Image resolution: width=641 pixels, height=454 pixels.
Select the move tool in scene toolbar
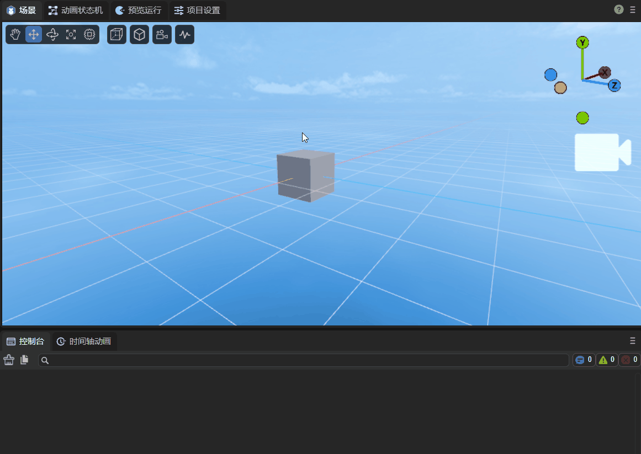coord(34,35)
